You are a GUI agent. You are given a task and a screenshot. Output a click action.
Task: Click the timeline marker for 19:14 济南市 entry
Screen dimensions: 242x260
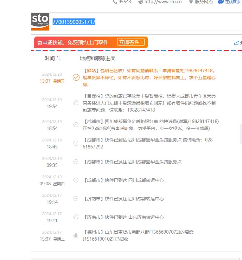tap(76, 198)
